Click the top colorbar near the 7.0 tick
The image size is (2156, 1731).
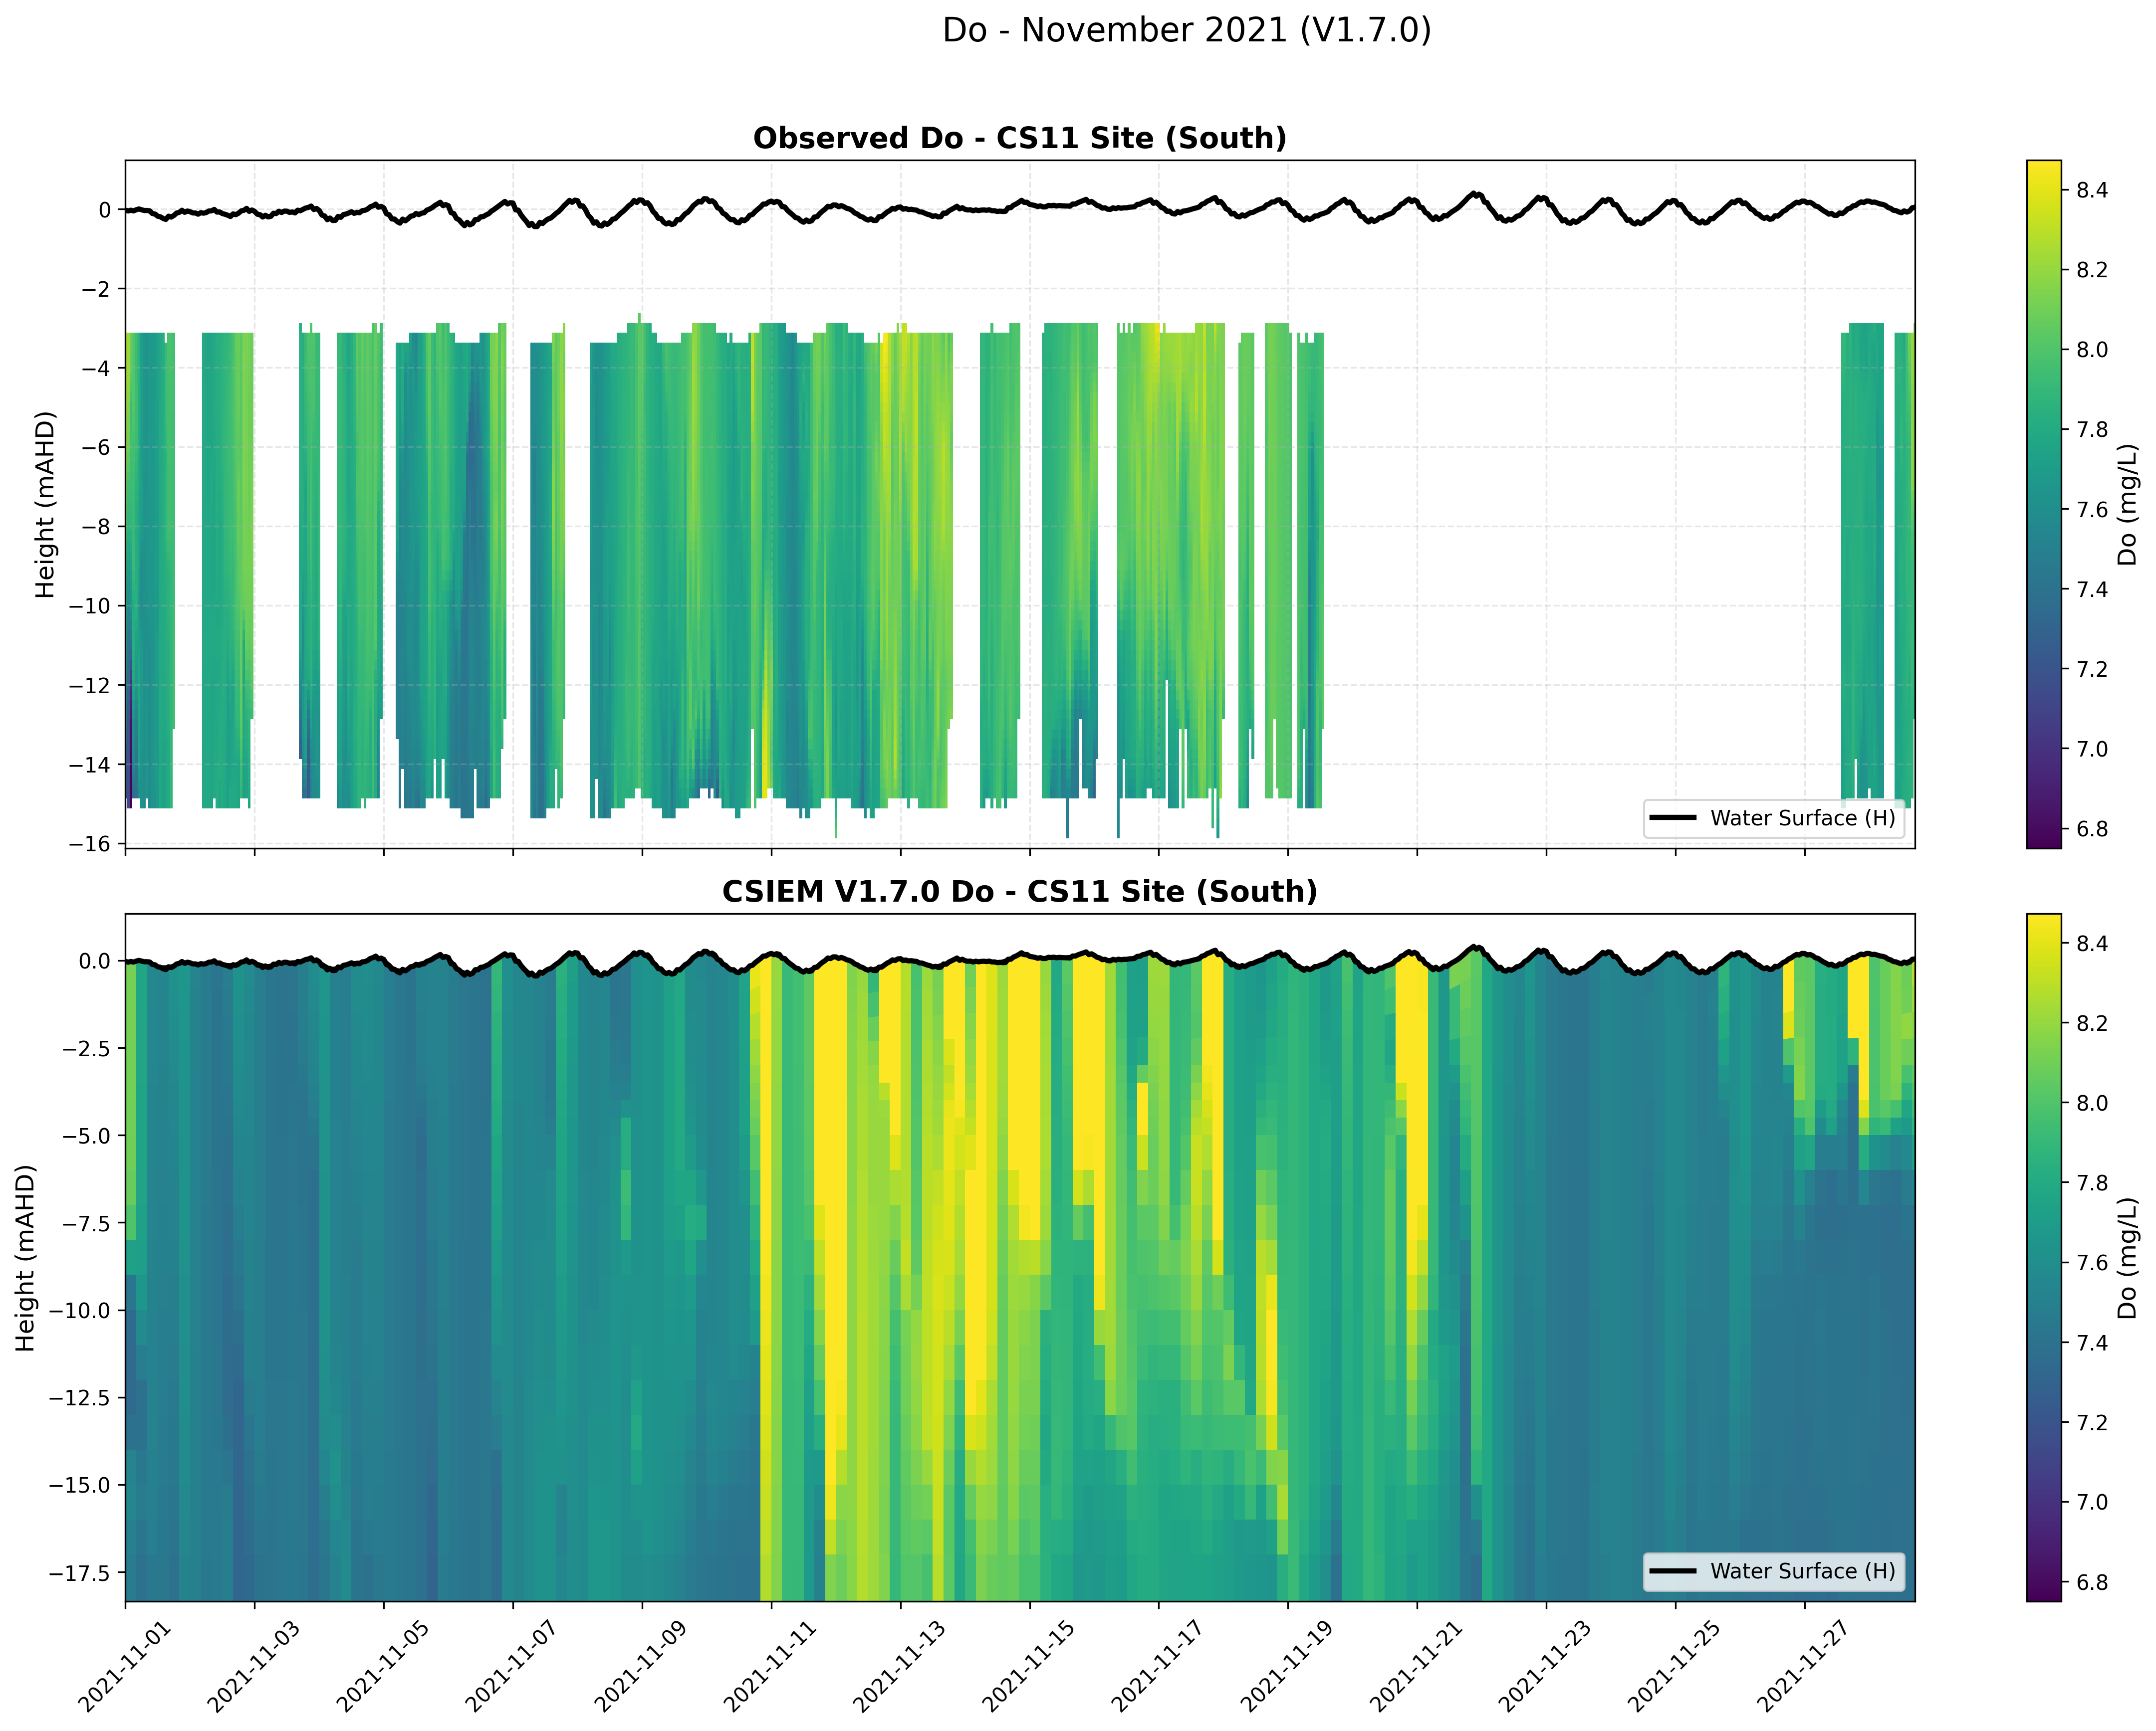tap(2043, 749)
